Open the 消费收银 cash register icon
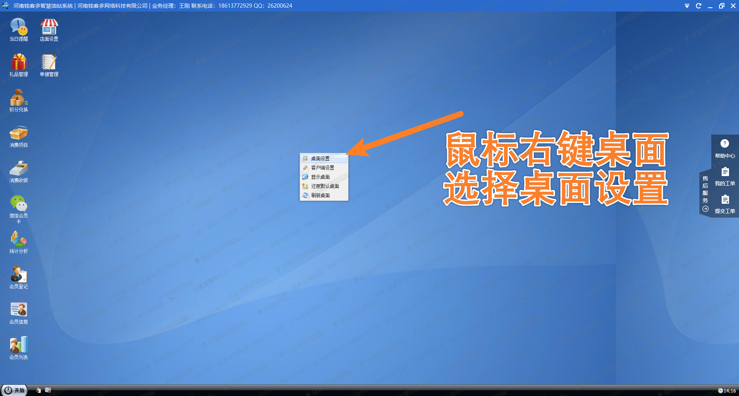This screenshot has height=396, width=739. (18, 171)
